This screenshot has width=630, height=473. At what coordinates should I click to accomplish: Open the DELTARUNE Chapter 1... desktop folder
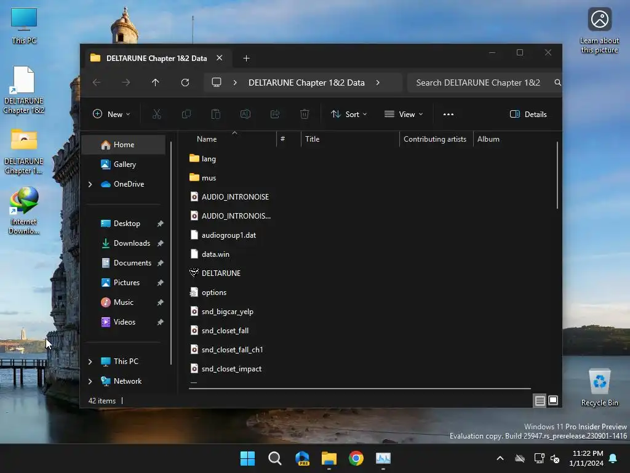pos(24,152)
